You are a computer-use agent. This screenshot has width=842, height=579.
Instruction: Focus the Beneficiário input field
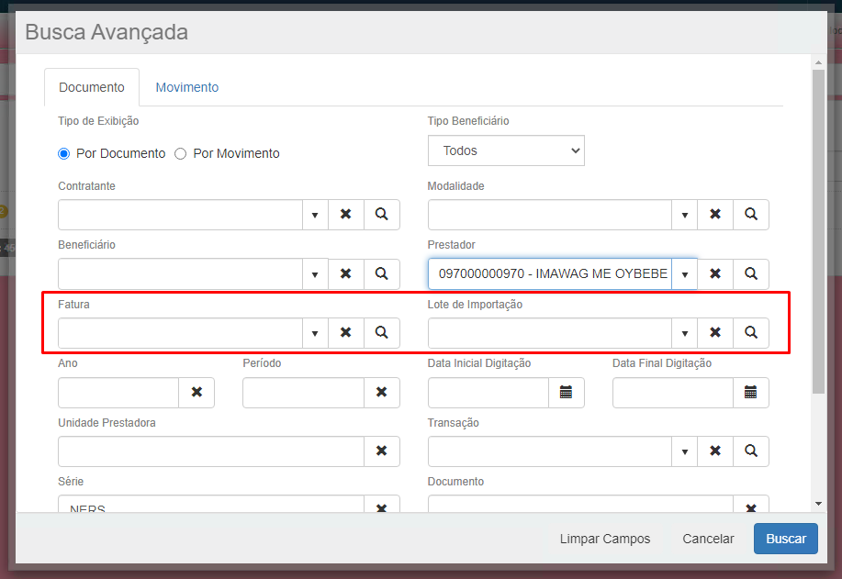180,273
